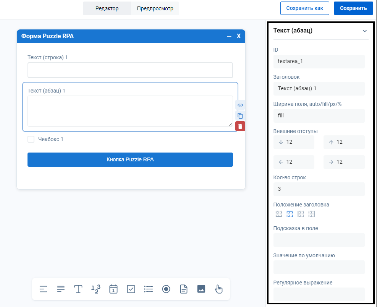Insert a list element using the bulleted list icon
The height and width of the screenshot is (307, 377).
tap(148, 289)
